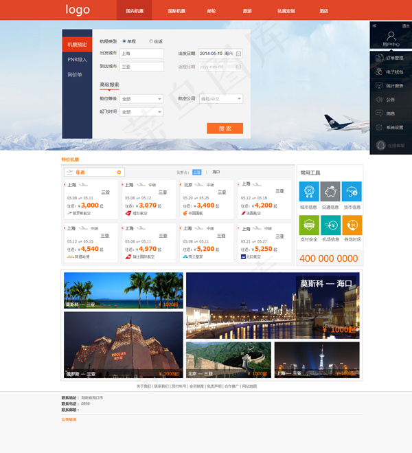The height and width of the screenshot is (453, 412).
Task: Open the 各地时区 orange phone icon
Action: tap(352, 225)
